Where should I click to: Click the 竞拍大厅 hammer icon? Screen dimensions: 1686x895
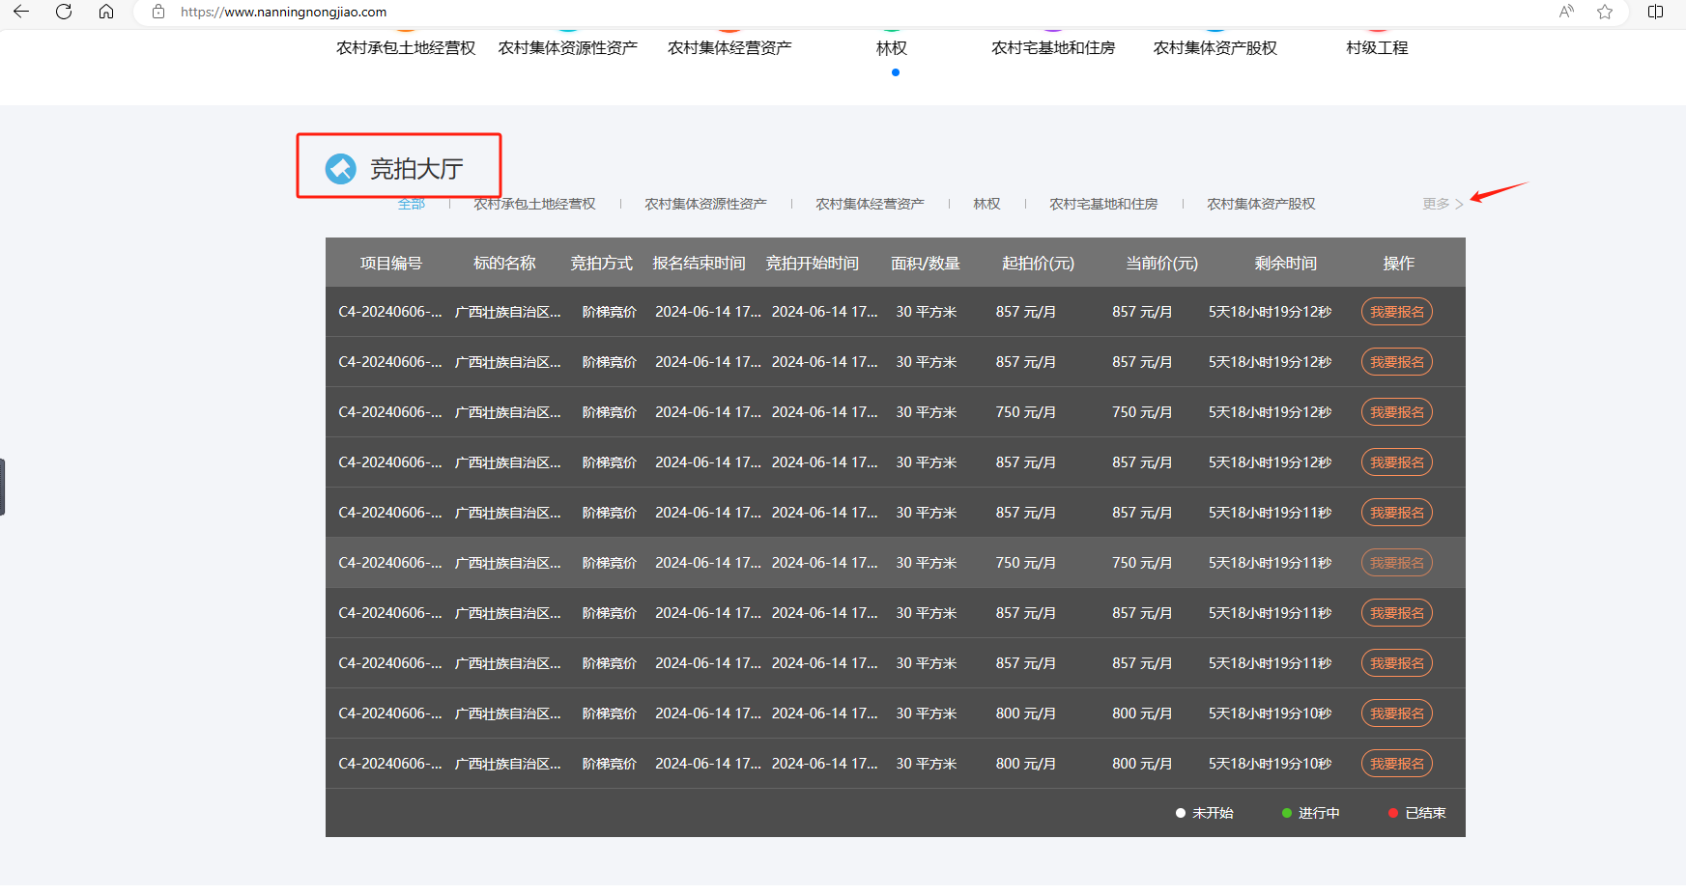[x=340, y=169]
